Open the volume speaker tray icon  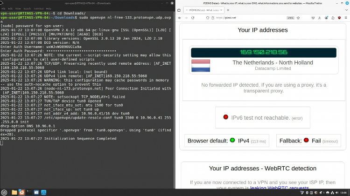(x=337, y=193)
